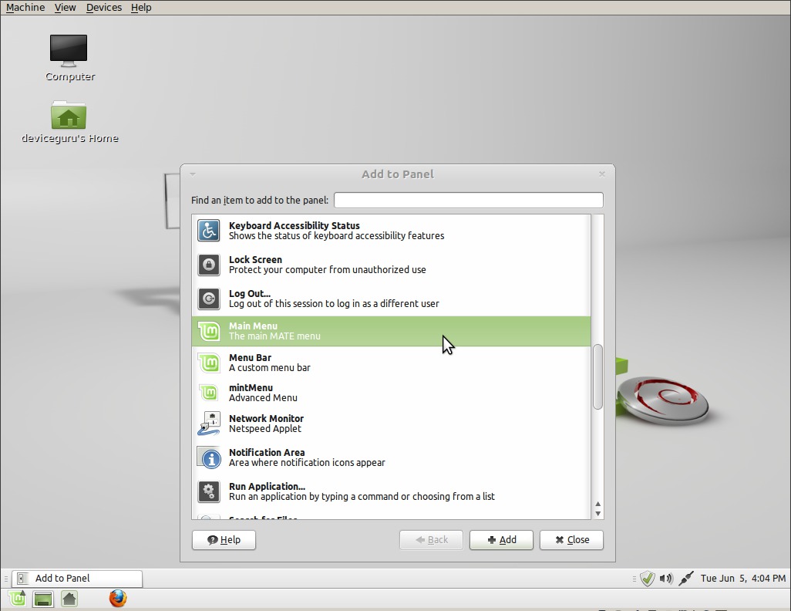Image resolution: width=791 pixels, height=611 pixels.
Task: Click the scrollbar up arrow
Action: [597, 504]
